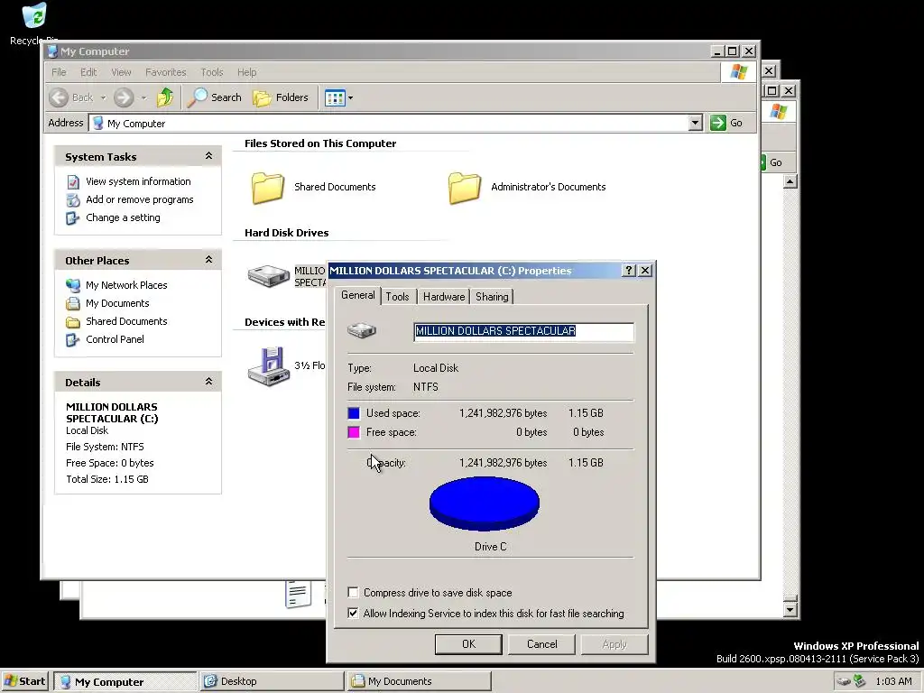Uncheck Allow Indexing Service checkbox

pyautogui.click(x=353, y=613)
